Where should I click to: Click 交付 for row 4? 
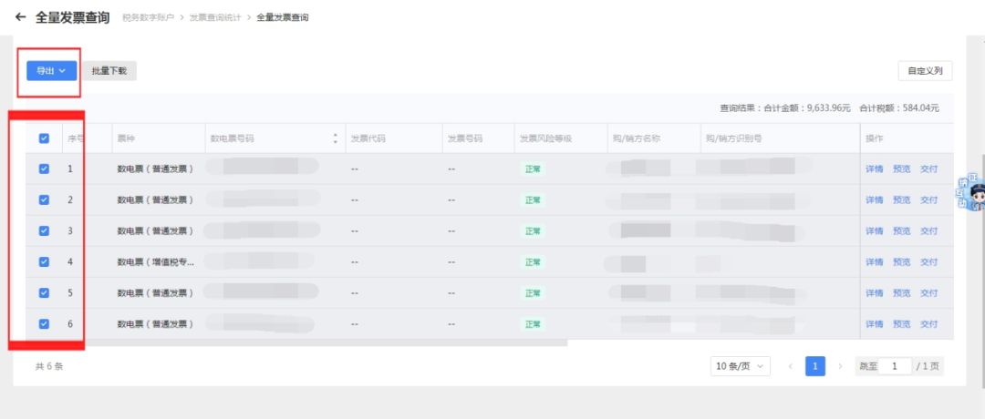[x=928, y=261]
